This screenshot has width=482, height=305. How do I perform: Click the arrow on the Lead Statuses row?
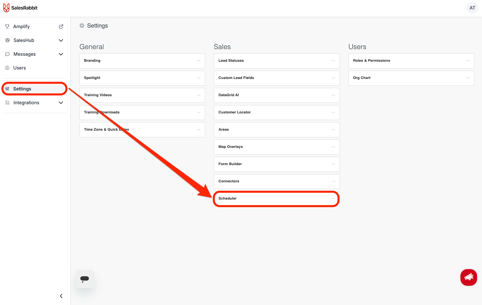[x=333, y=61]
